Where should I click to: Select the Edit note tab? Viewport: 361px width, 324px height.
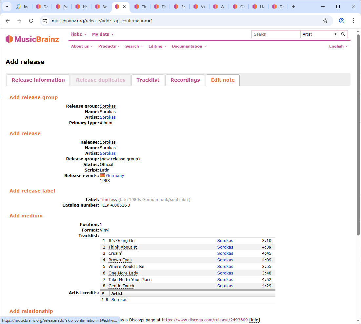pos(223,80)
